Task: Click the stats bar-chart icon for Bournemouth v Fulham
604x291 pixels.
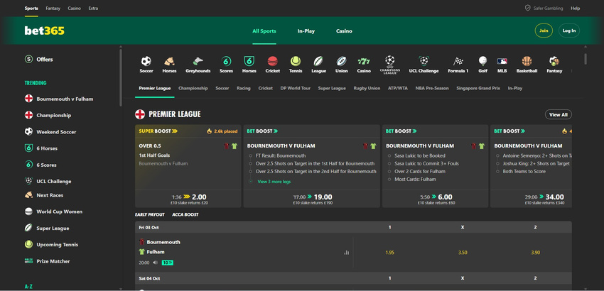Action: pos(347,253)
